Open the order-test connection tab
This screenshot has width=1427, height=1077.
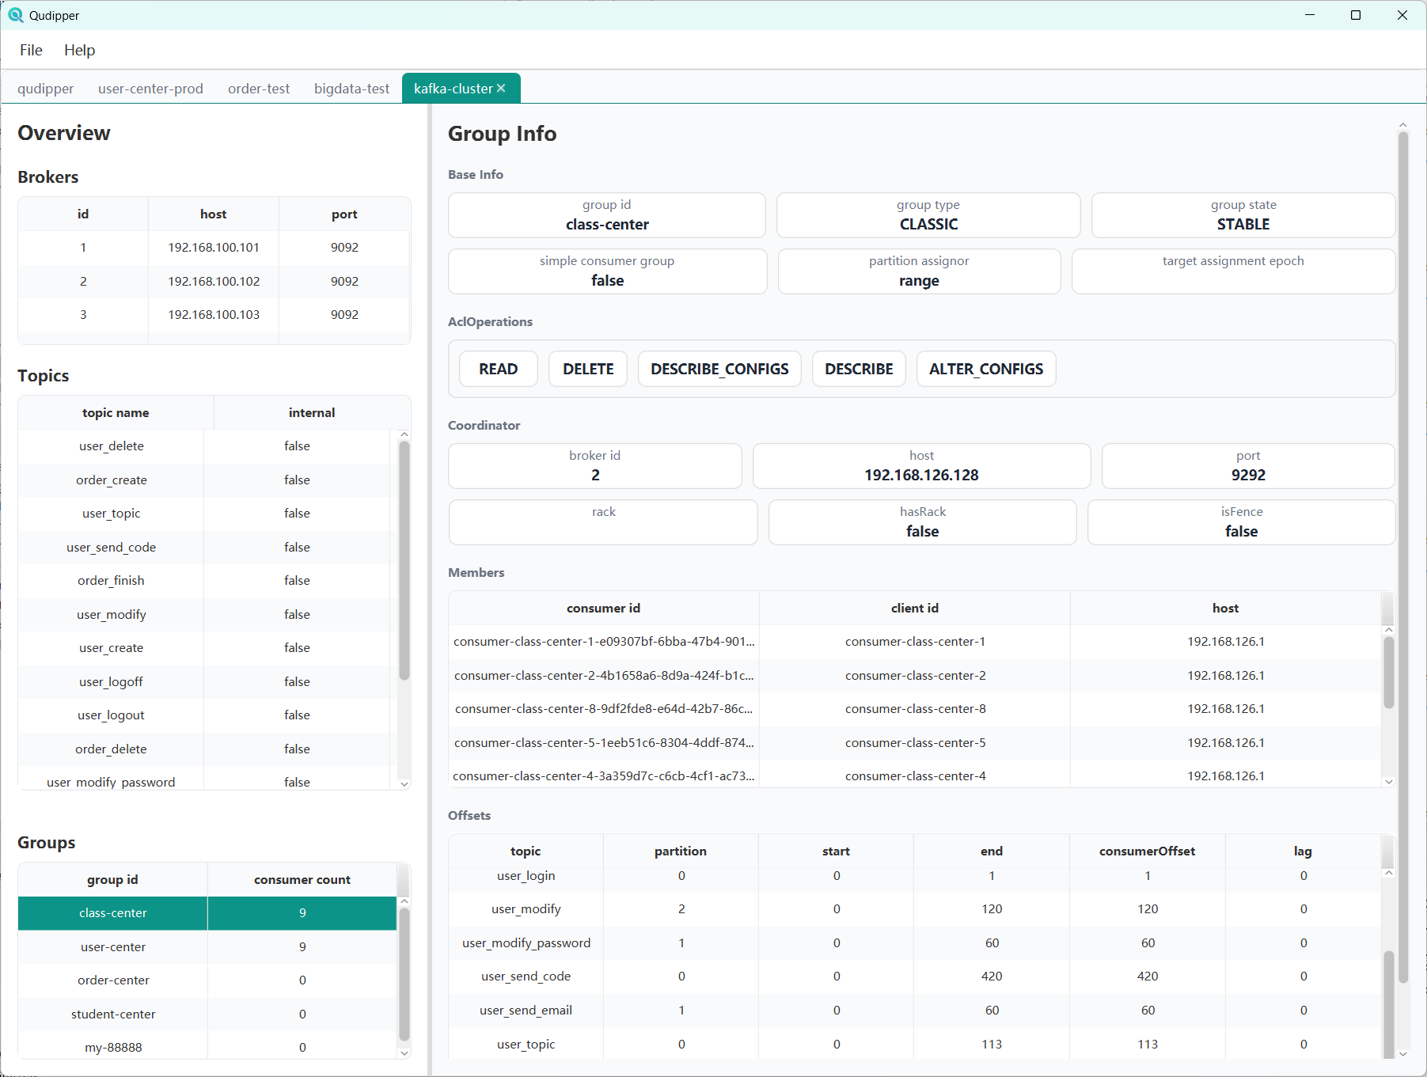click(259, 89)
